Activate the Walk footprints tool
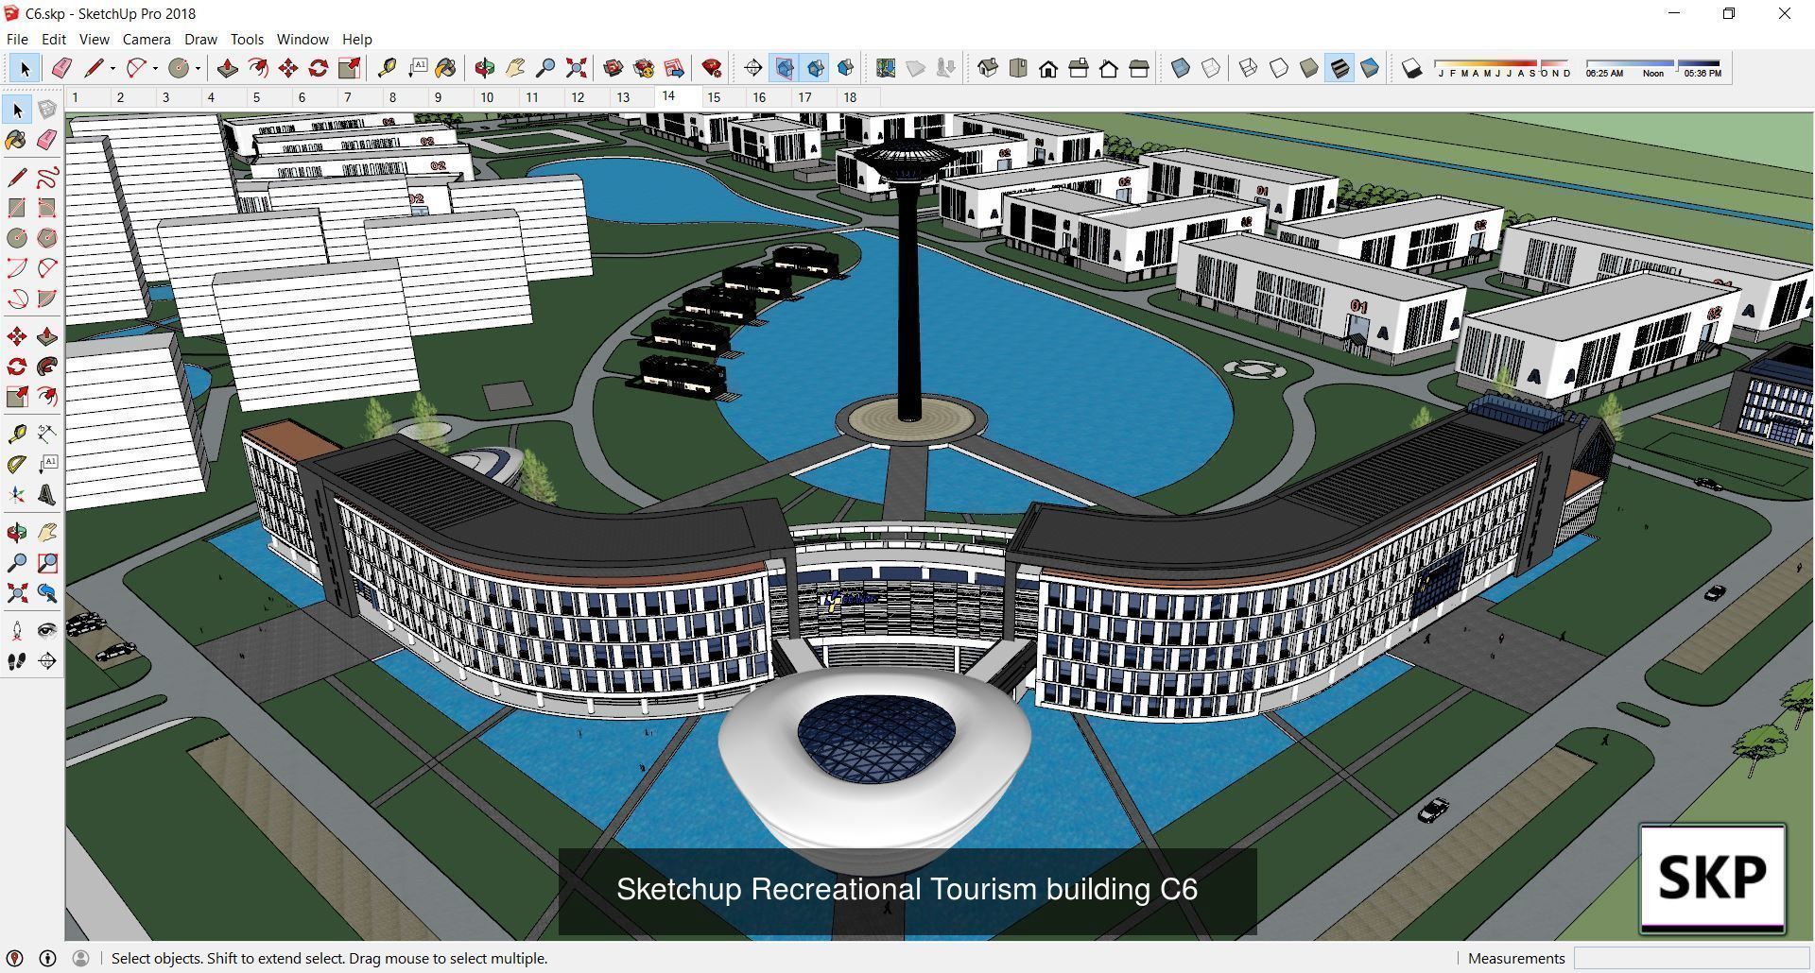The height and width of the screenshot is (973, 1815). coord(17,661)
